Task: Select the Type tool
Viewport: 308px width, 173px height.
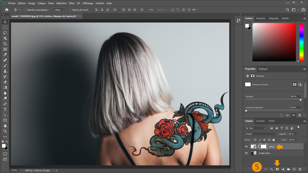Action: pyautogui.click(x=5, y=109)
